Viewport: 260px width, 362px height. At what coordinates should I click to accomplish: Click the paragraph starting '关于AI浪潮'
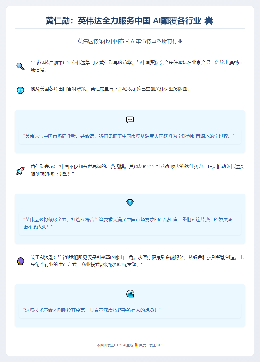click(x=137, y=261)
